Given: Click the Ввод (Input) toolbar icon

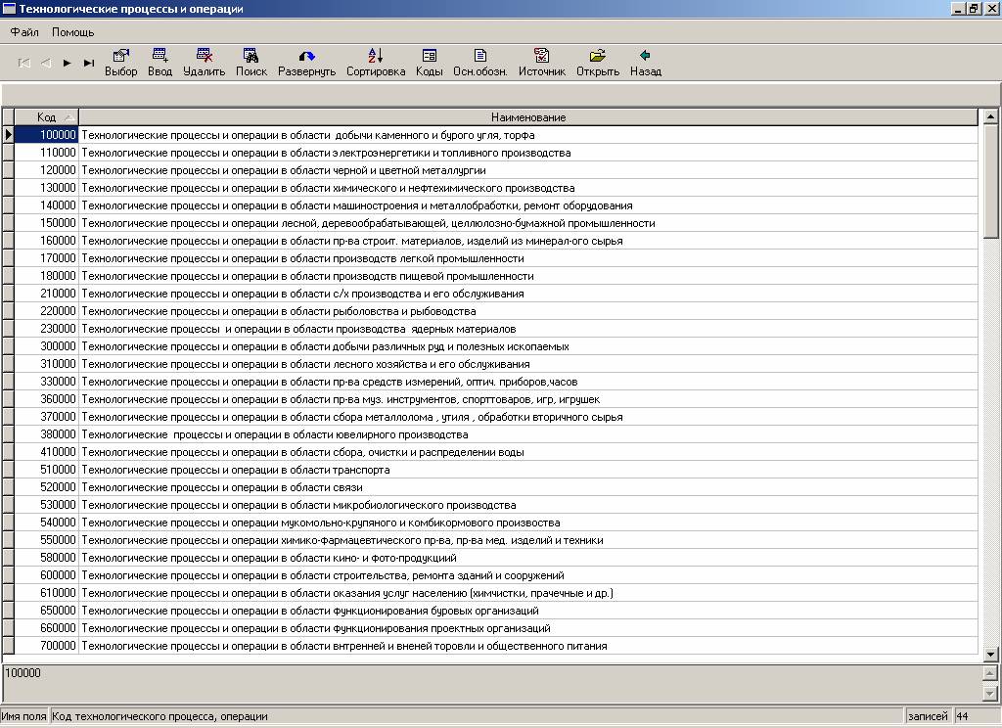Looking at the screenshot, I should click(x=159, y=57).
